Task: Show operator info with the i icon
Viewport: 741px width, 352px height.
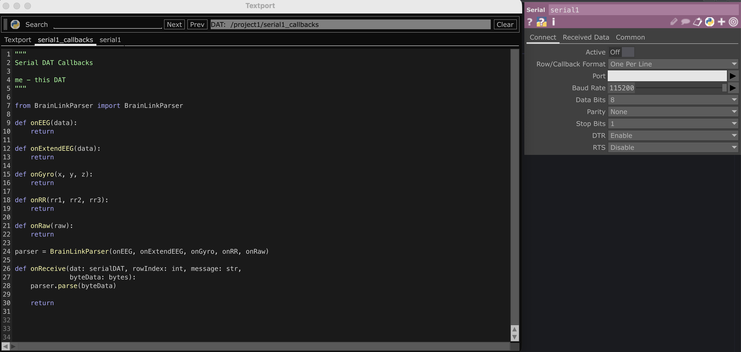Action: point(554,22)
